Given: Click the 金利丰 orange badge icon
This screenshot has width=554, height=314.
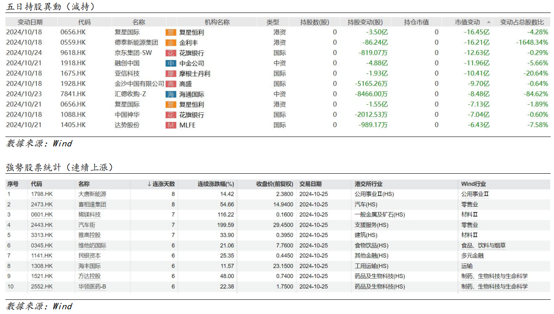Looking at the screenshot, I should tap(171, 43).
